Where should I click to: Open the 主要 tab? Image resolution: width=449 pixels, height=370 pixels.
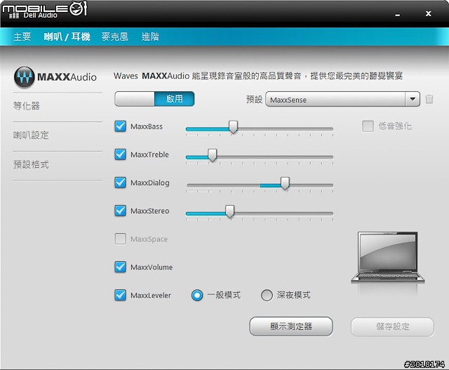coord(22,37)
